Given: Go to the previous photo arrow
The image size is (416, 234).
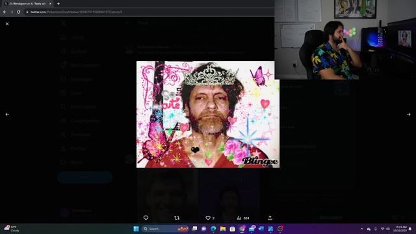Looking at the screenshot, I should 7,114.
